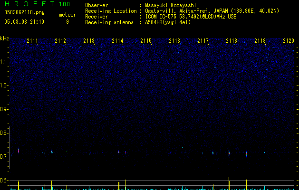
Task: Click the 2112 time marker
Action: (x=60, y=41)
